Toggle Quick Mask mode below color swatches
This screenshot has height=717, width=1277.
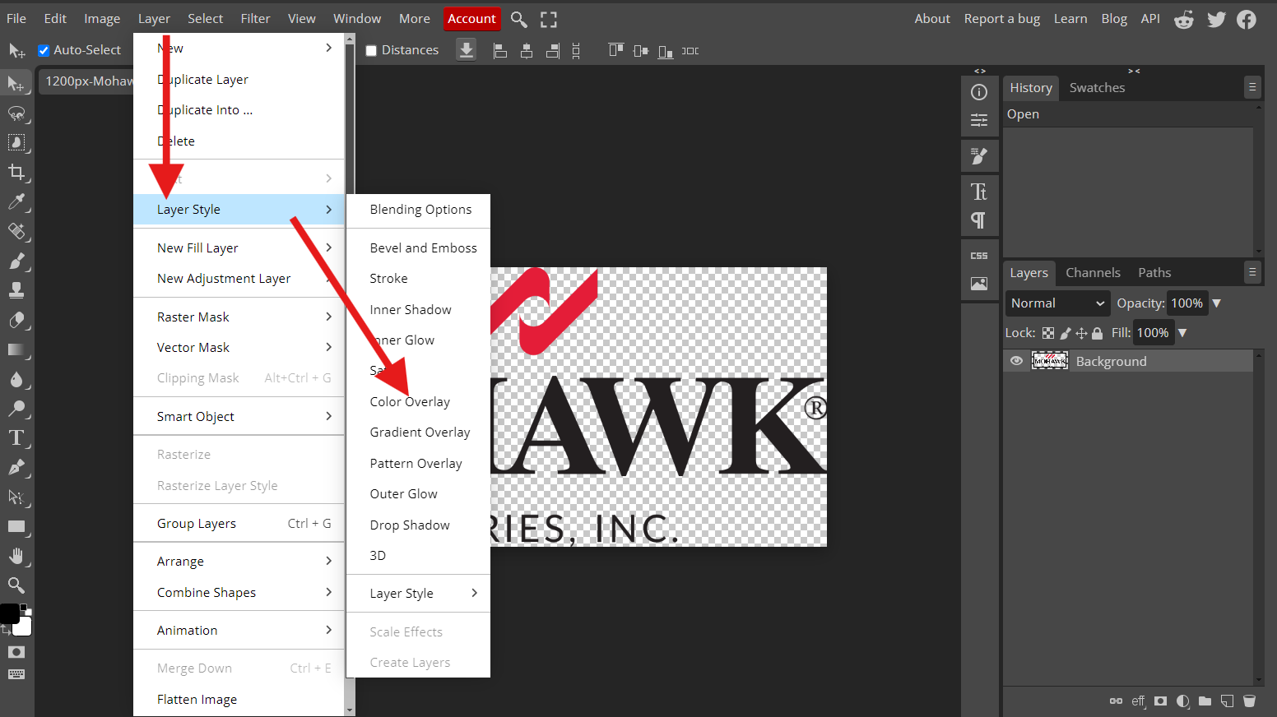16,652
